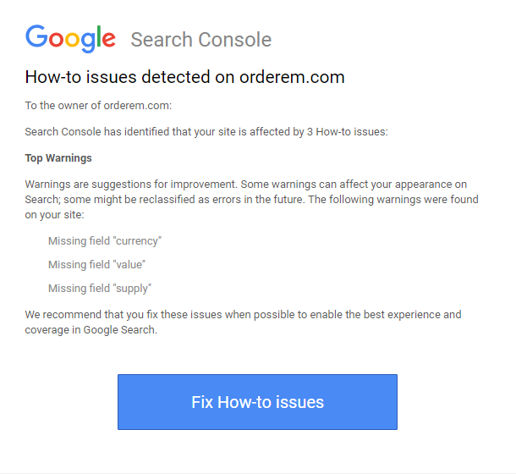
Task: Click the word "Console" in the header
Action: (x=237, y=40)
